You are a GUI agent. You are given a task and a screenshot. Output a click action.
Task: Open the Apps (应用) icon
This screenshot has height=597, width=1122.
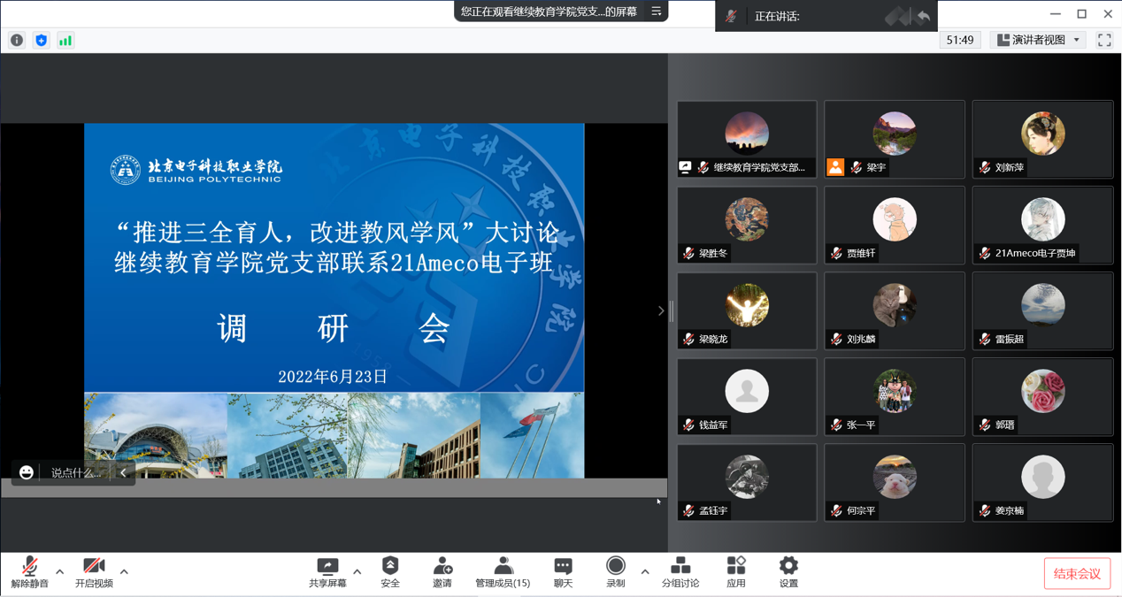[x=736, y=571]
